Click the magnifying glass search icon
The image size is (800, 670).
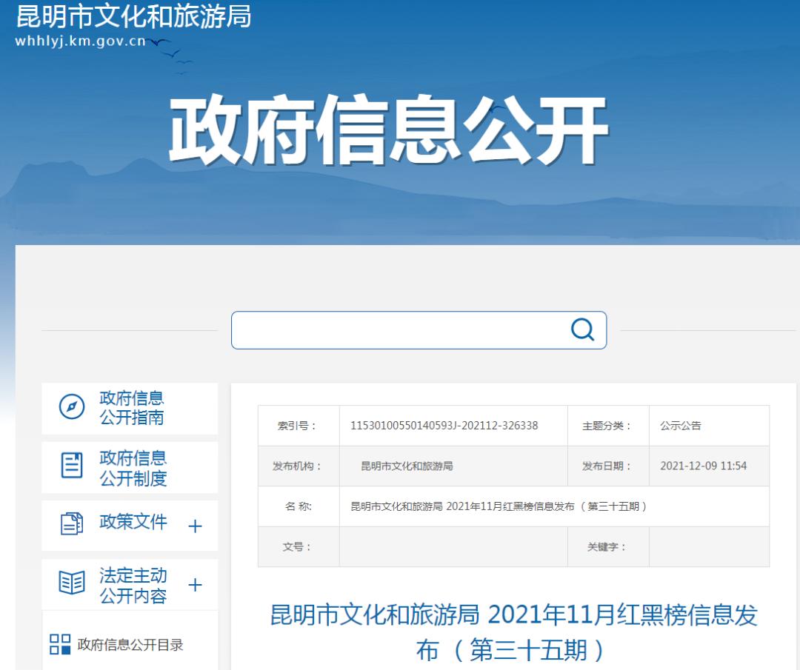point(582,329)
